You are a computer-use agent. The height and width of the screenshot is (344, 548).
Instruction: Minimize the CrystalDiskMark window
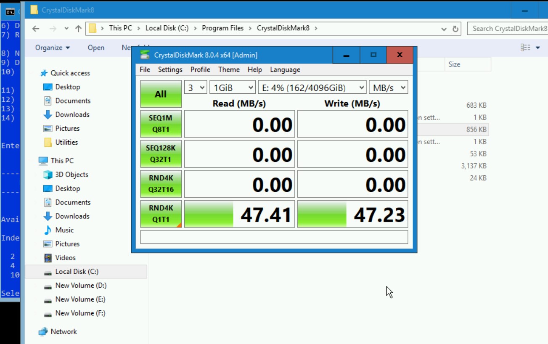tap(346, 55)
